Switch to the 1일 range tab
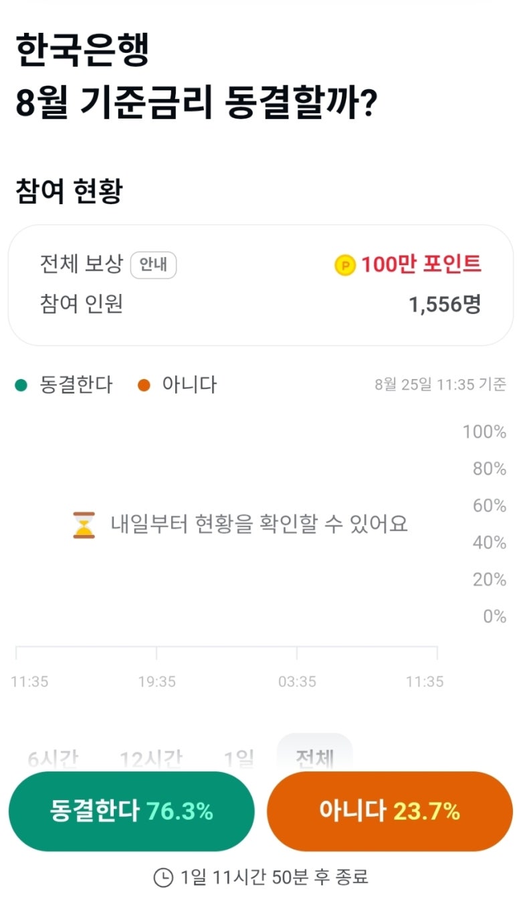 point(239,759)
